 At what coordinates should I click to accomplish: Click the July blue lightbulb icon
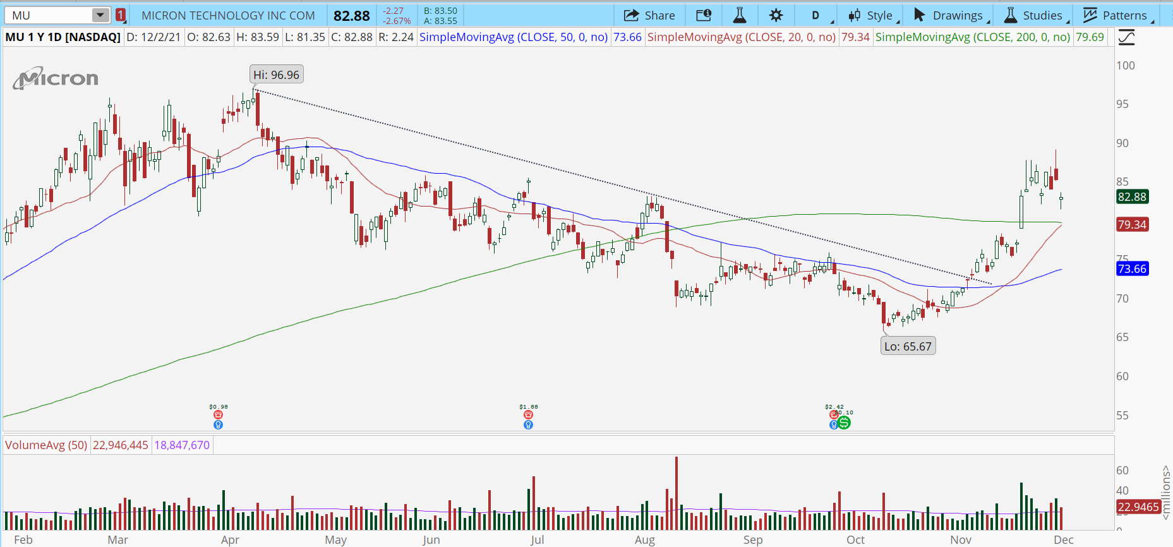528,425
